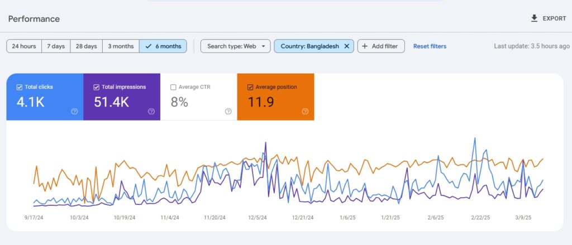Click the 1/6/25 axis date label
The height and width of the screenshot is (245, 572).
pos(347,218)
